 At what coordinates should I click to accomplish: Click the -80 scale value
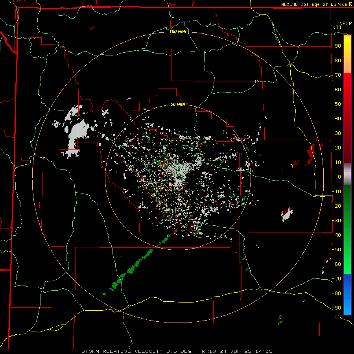pos(336,293)
